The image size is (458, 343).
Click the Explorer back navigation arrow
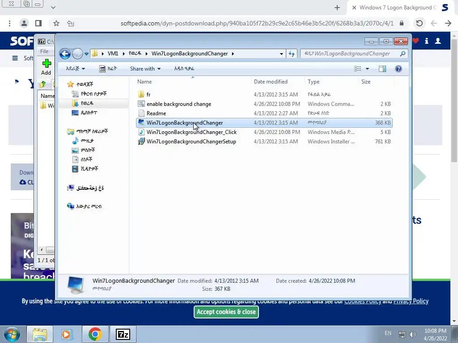65,54
